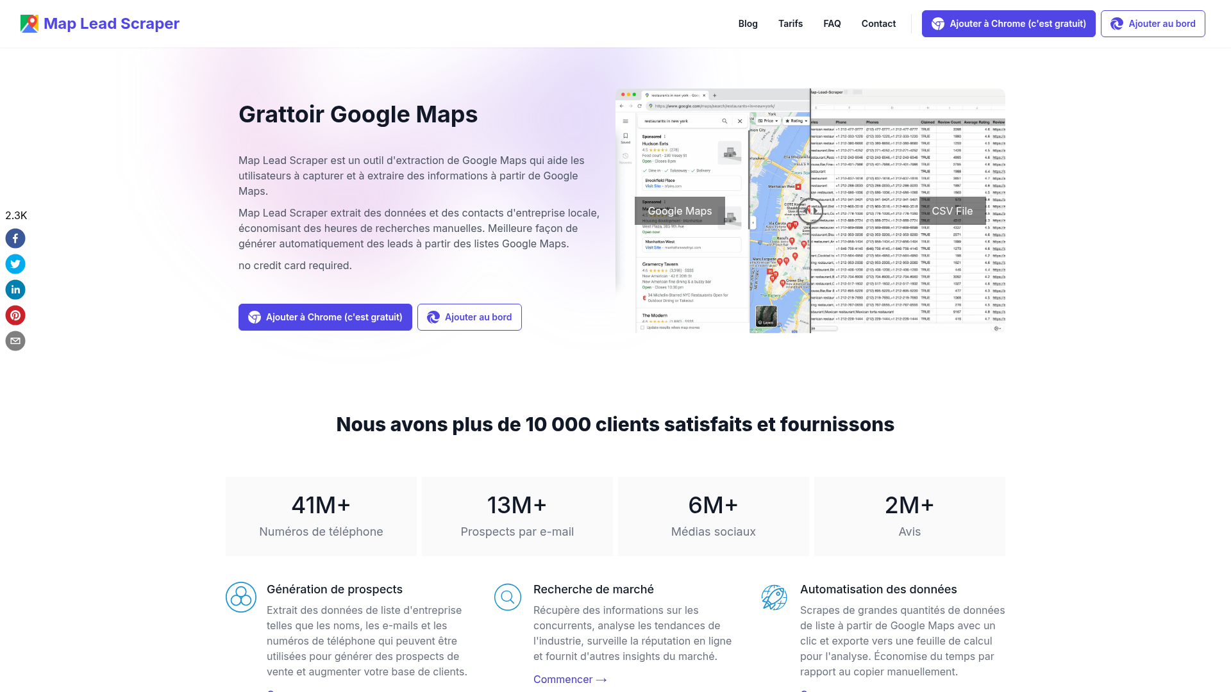Image resolution: width=1231 pixels, height=692 pixels.
Task: Click the 13M+ Prospects par e-mail stat
Action: pyautogui.click(x=517, y=516)
